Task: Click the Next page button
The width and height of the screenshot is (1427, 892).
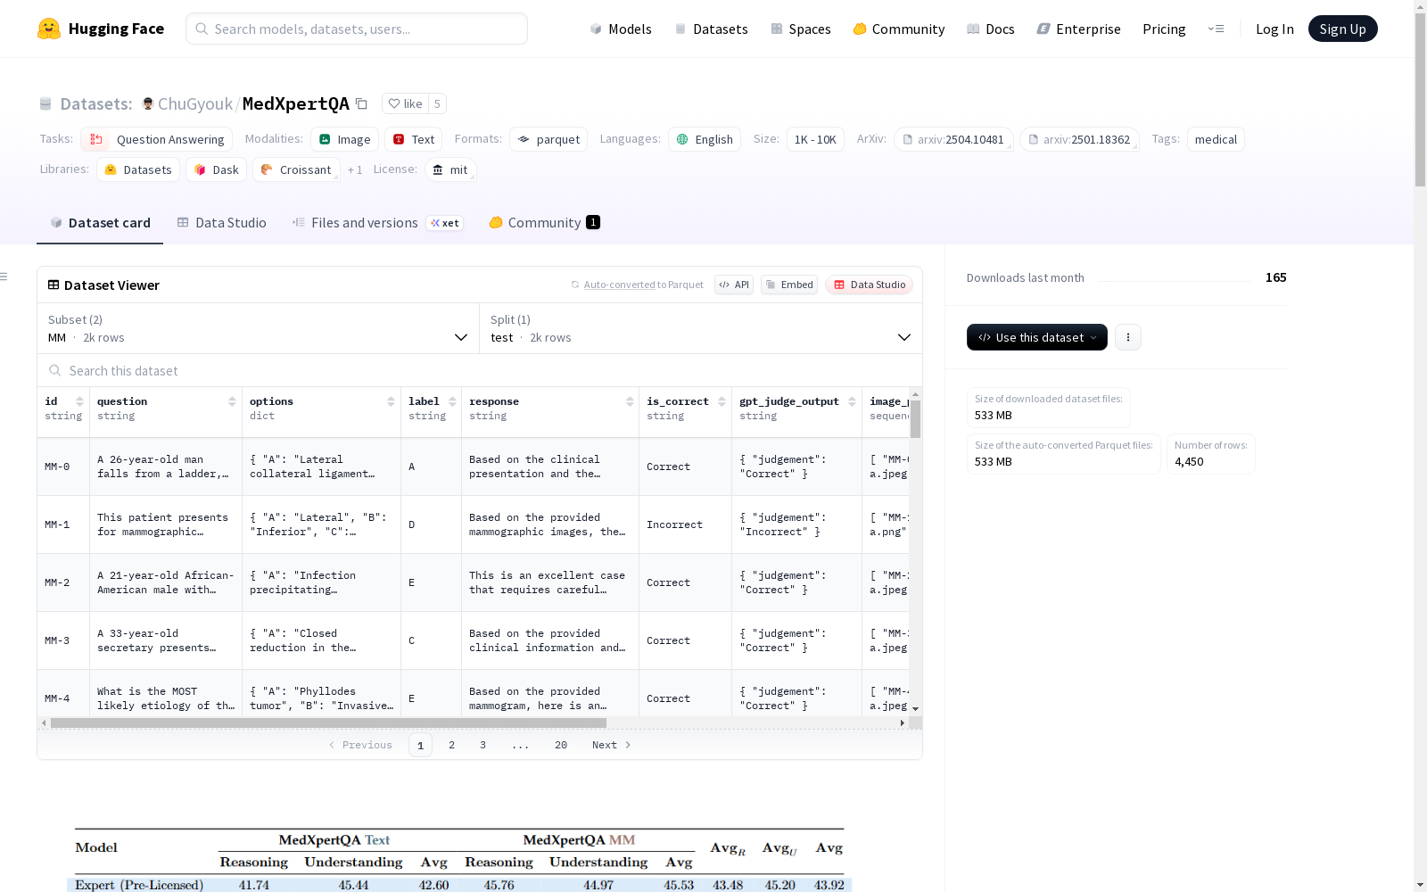Action: (x=612, y=745)
